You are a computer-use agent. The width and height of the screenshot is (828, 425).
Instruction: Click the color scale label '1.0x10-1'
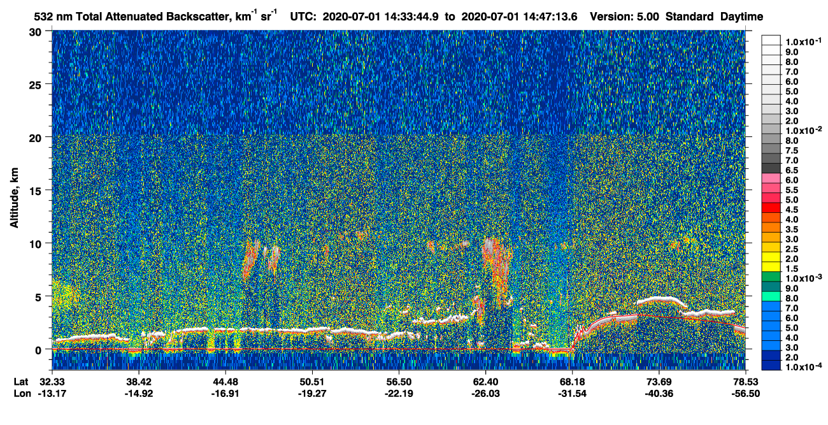(x=804, y=41)
